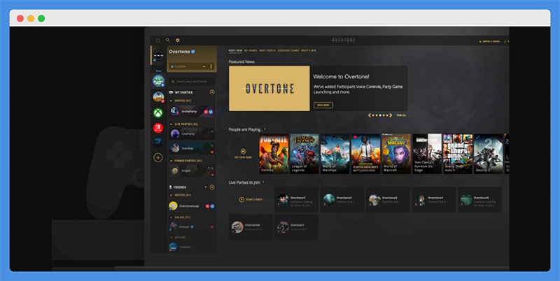This screenshot has height=281, width=560.
Task: Select the Fortnite game thumbnail
Action: [x=274, y=154]
